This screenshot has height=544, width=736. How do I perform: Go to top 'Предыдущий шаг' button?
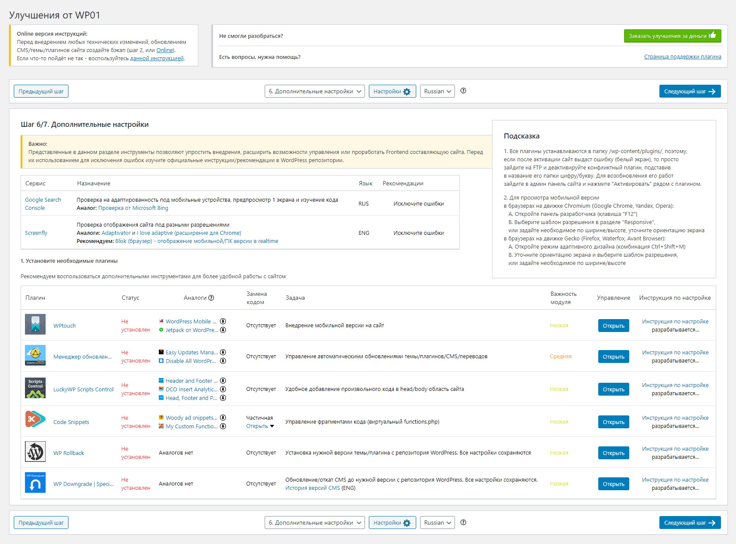pyautogui.click(x=41, y=91)
